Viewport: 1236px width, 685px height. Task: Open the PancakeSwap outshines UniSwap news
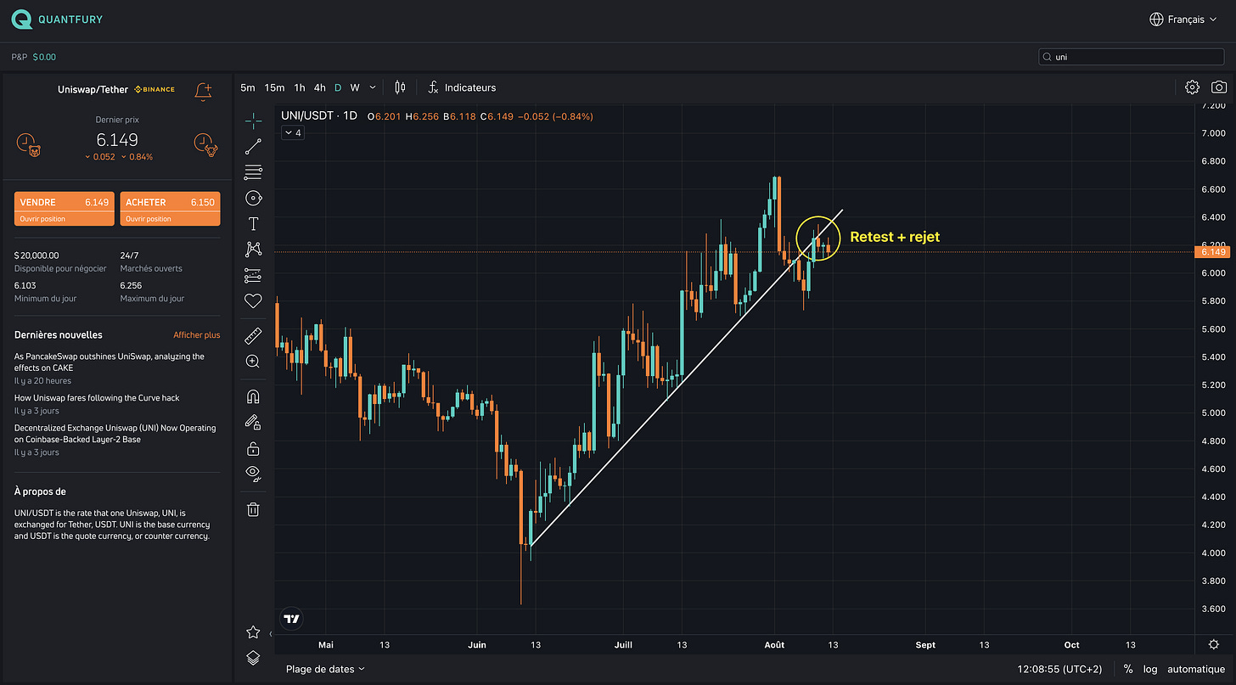click(x=110, y=362)
